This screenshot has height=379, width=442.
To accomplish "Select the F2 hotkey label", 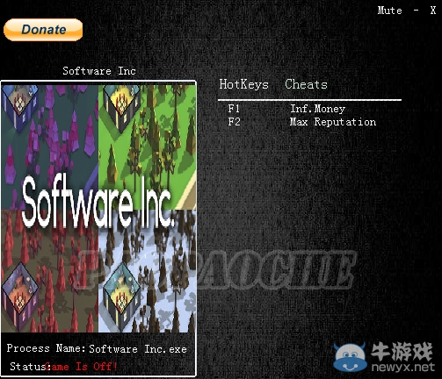I will click(x=234, y=122).
